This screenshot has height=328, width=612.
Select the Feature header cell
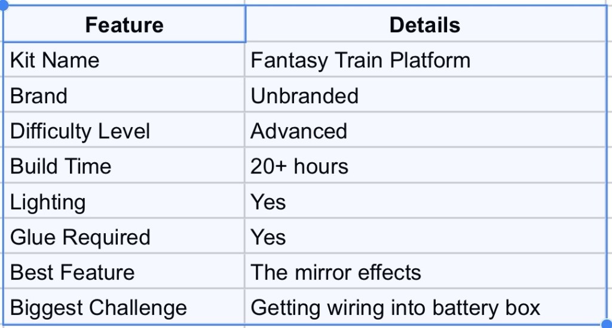[124, 25]
